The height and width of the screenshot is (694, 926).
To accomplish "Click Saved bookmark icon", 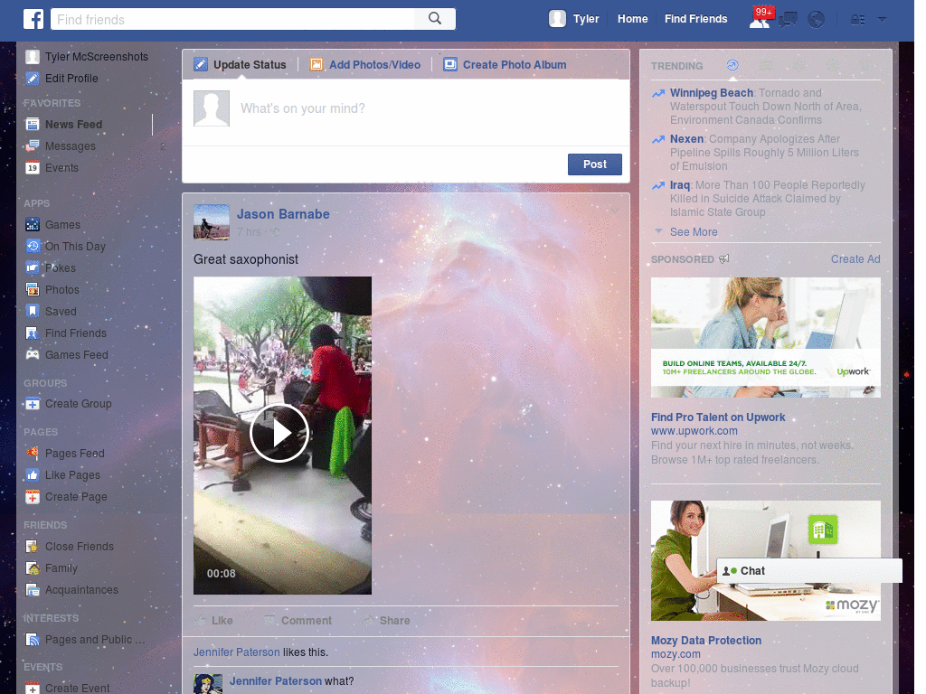I will point(33,312).
